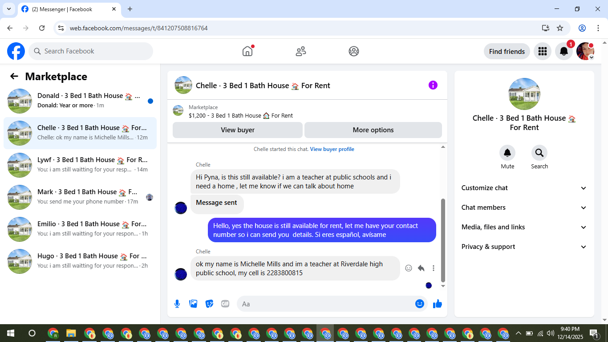Open taskbar clock showing 9:40 PM

[570, 333]
